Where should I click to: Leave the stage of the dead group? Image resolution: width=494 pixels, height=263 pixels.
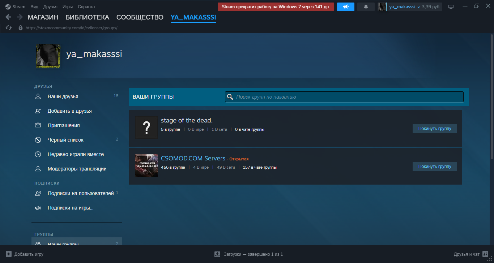click(434, 129)
